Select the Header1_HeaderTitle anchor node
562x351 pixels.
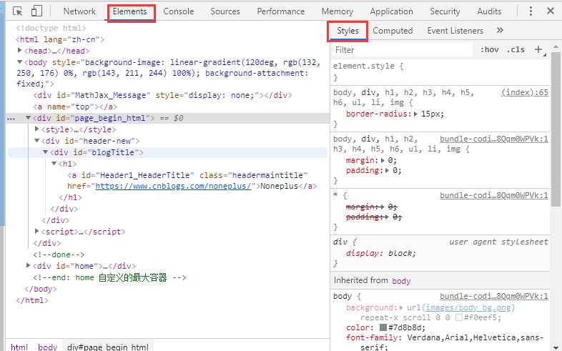192,181
